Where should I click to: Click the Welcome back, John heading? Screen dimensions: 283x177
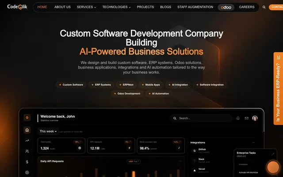pos(57,116)
